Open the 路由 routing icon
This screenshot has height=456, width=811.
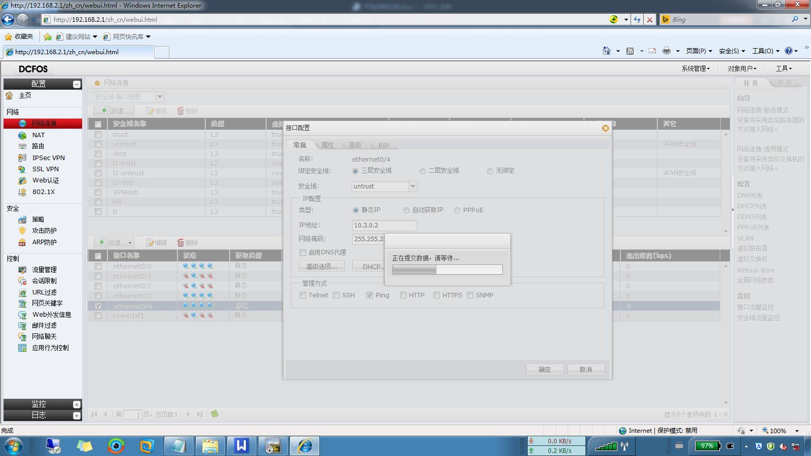click(22, 146)
